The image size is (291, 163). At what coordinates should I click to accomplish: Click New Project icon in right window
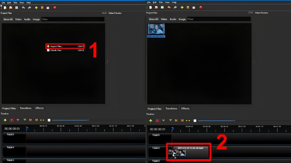[x=151, y=7]
